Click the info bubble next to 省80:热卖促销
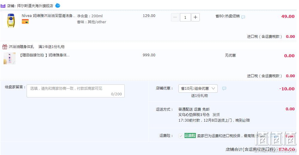The image size is (299, 155). tap(243, 17)
